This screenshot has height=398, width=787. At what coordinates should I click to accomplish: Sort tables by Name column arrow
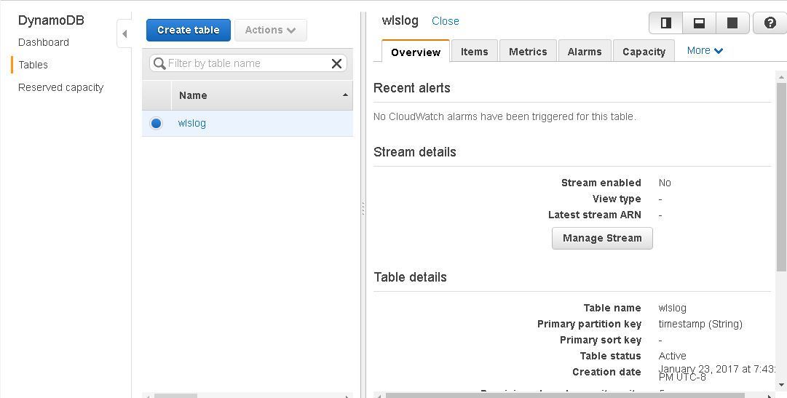click(345, 95)
